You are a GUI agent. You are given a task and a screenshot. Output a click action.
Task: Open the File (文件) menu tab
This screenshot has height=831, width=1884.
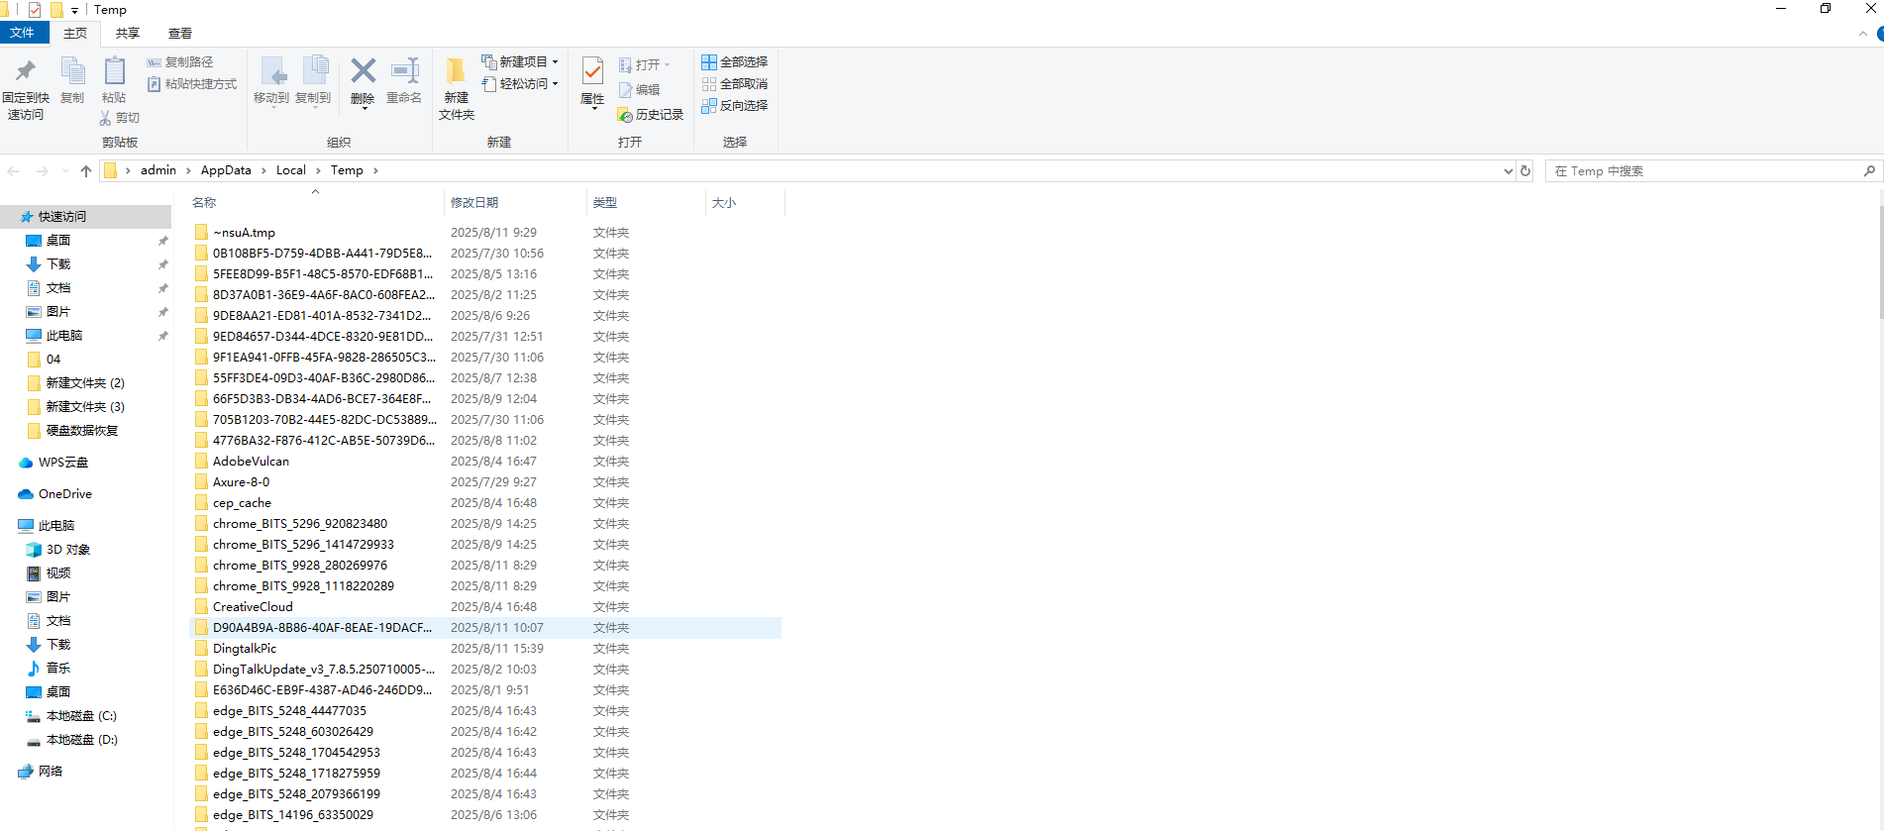[x=23, y=33]
